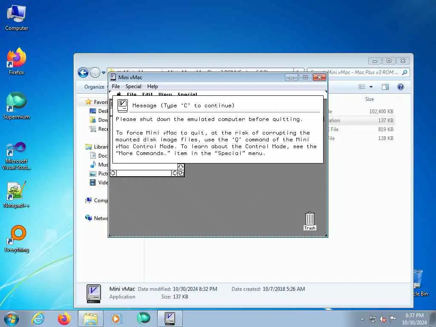Switch to Windows Explorer taskbar button
The image size is (436, 327).
[x=91, y=318]
